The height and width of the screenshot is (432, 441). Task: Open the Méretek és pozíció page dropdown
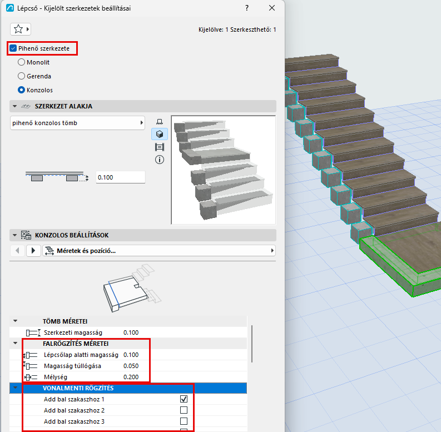coord(159,251)
